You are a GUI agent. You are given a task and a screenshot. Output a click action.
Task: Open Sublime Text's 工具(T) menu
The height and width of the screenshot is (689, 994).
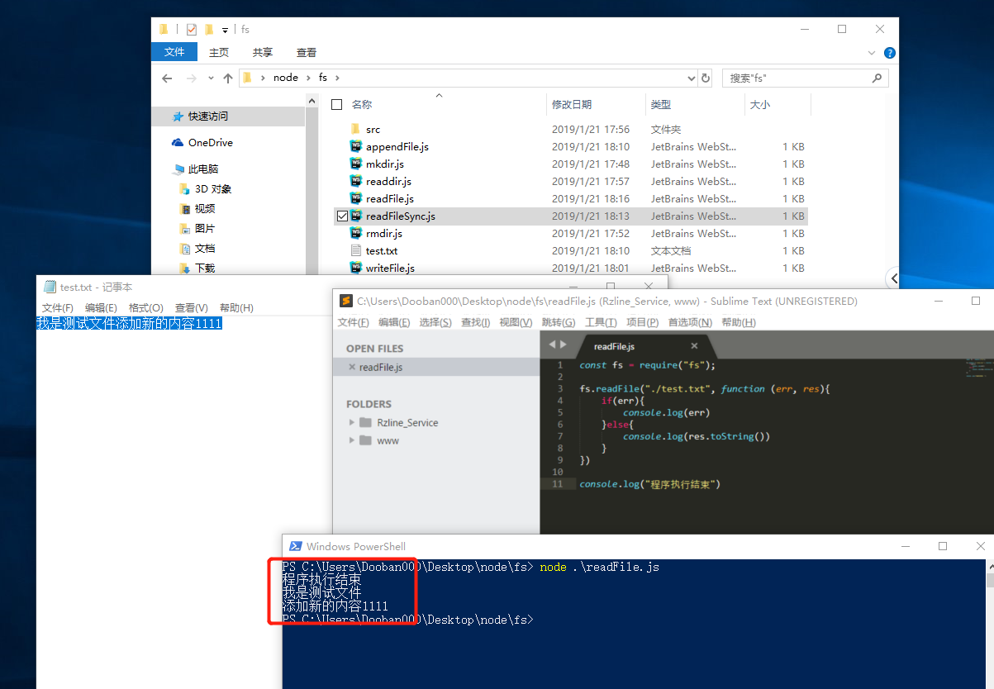coord(602,322)
